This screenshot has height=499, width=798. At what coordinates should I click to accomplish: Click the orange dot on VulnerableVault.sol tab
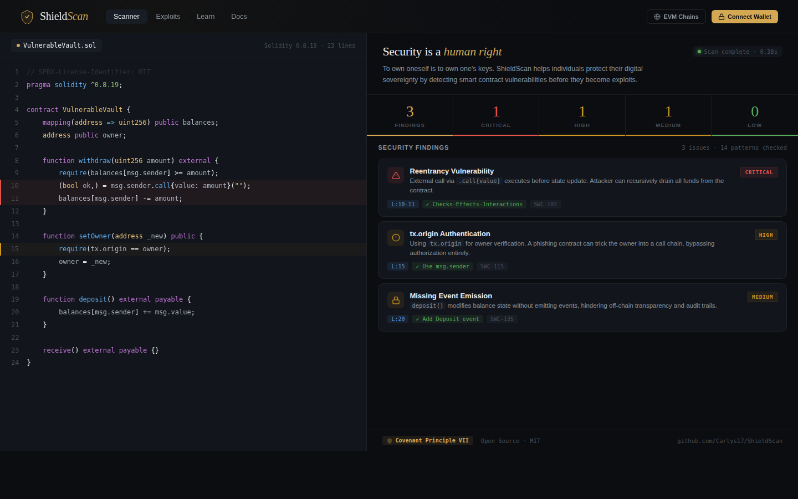pos(18,45)
